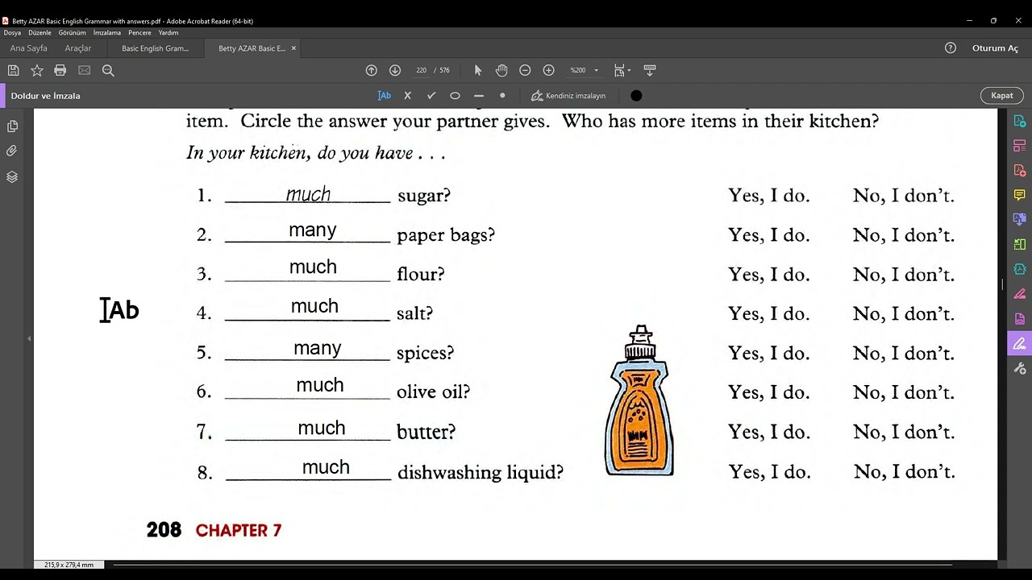Switch to Araçlar tab
This screenshot has height=580, width=1032.
[x=78, y=48]
